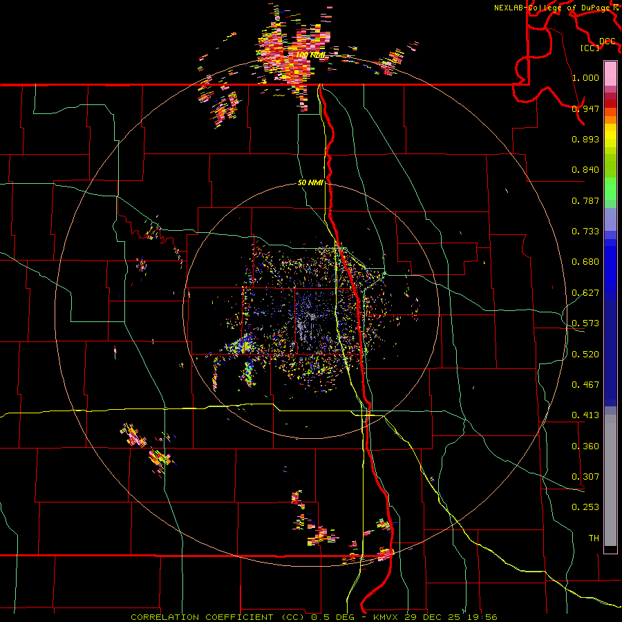Select the 0.307 scale value

pos(585,477)
